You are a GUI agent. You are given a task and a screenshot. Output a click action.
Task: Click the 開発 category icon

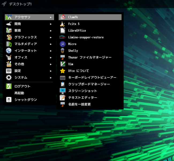pos(9,24)
